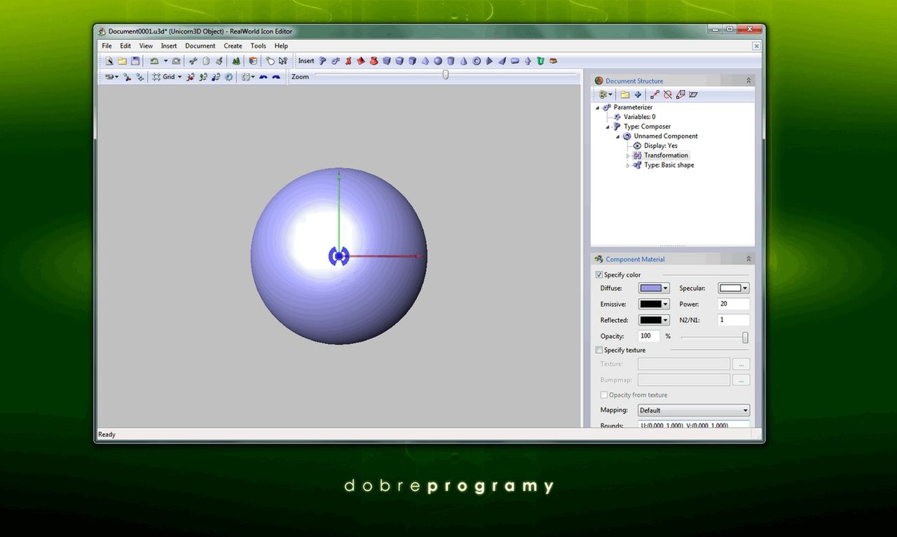Insert the red vase shape

pyautogui.click(x=374, y=61)
